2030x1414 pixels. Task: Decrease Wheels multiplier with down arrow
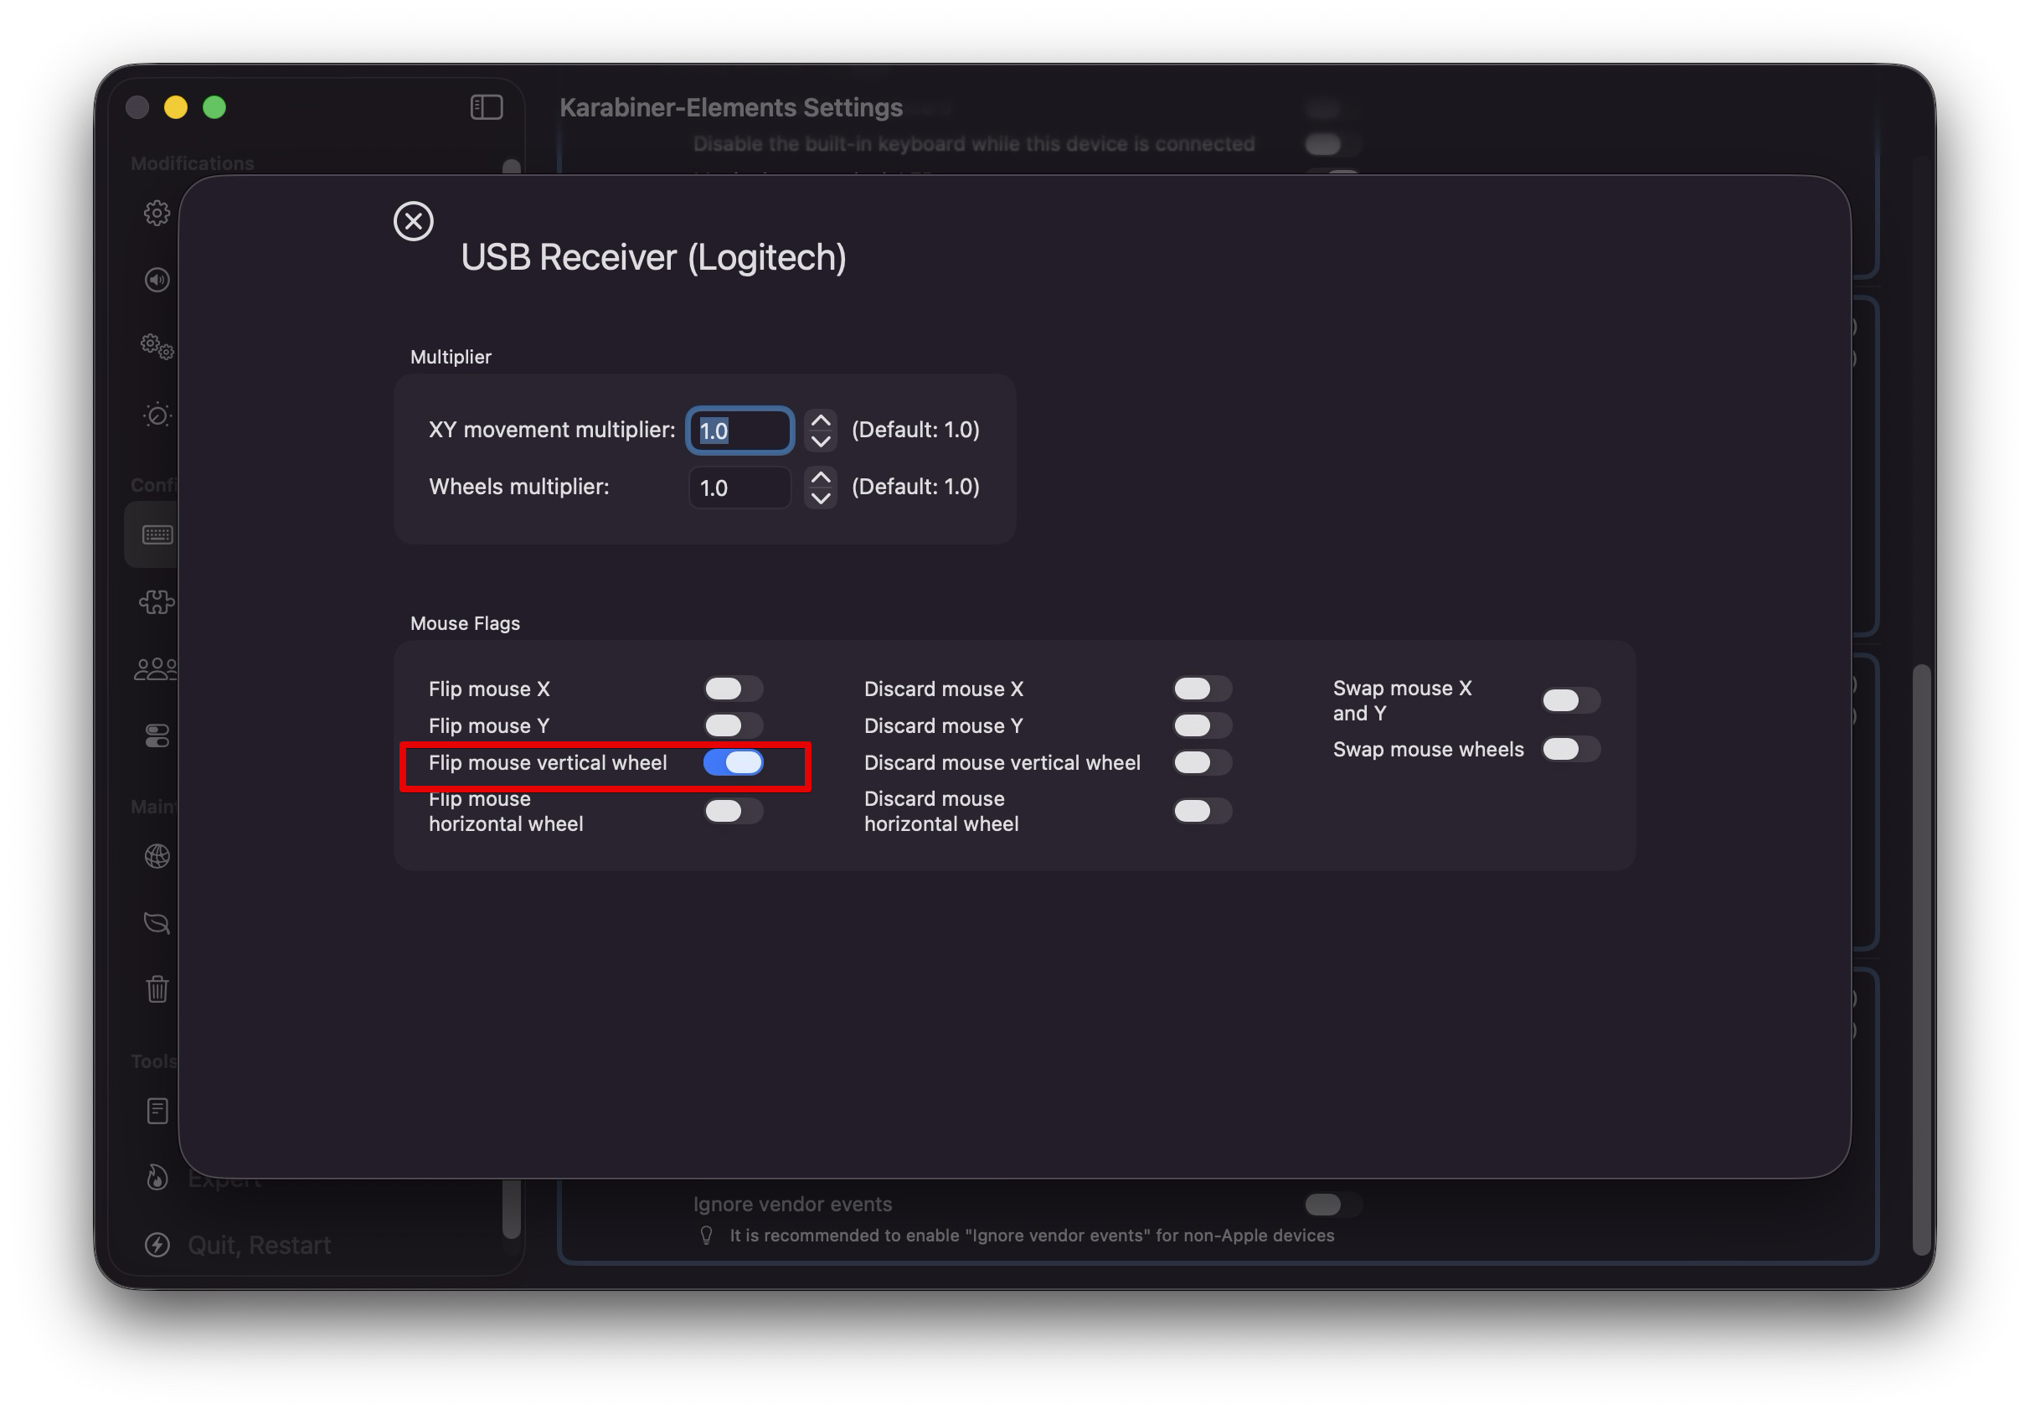[x=821, y=498]
